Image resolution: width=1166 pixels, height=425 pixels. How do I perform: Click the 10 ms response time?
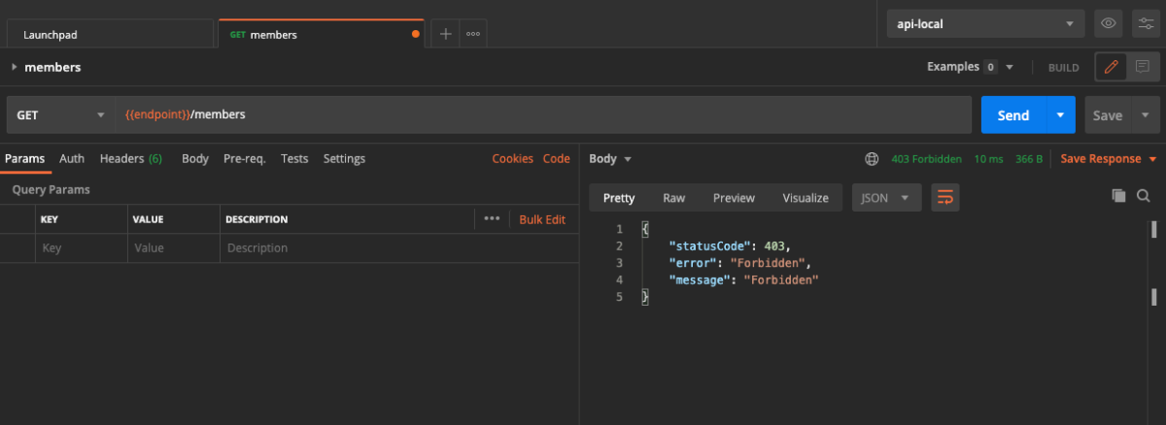coord(988,159)
